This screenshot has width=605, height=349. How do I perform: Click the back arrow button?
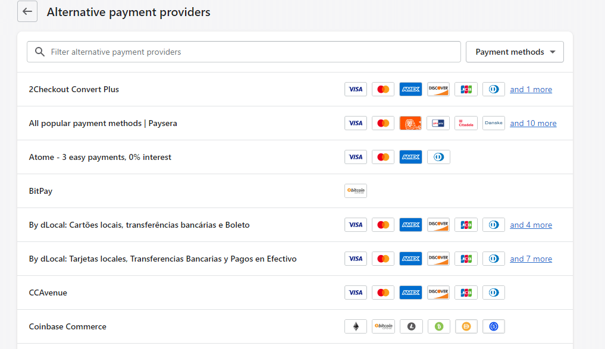27,12
